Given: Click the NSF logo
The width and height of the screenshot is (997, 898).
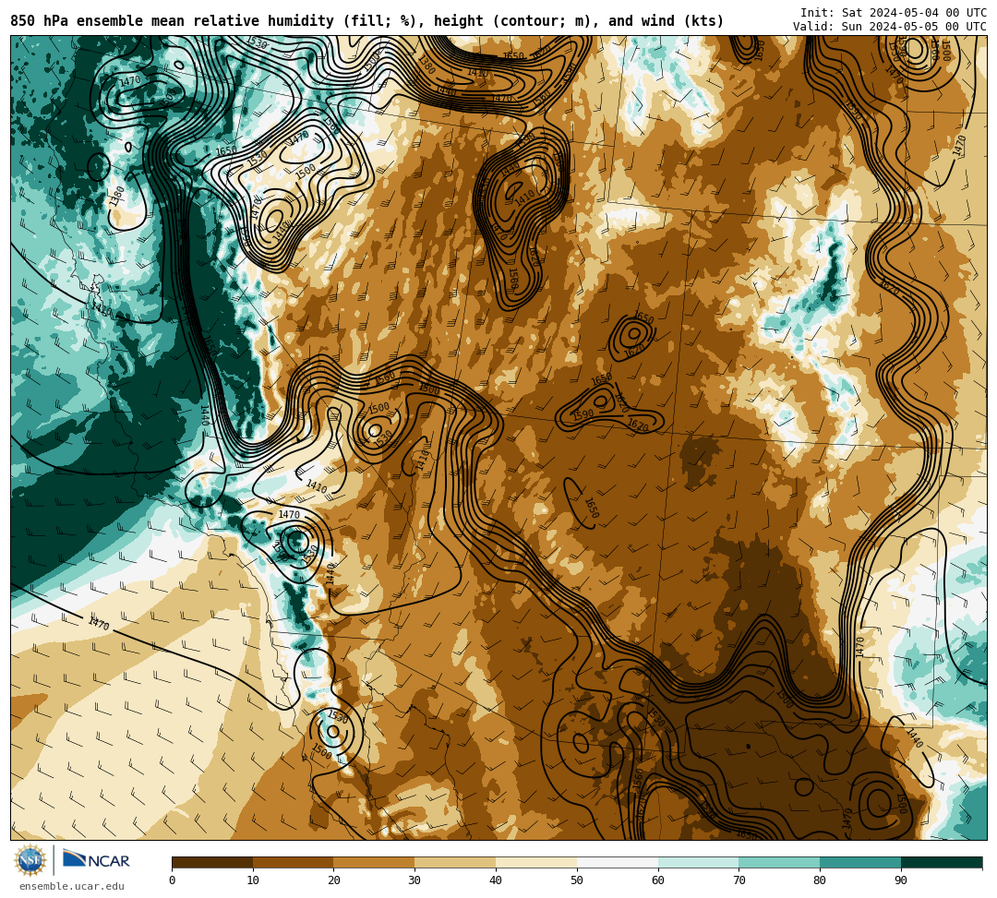Looking at the screenshot, I should [x=30, y=860].
